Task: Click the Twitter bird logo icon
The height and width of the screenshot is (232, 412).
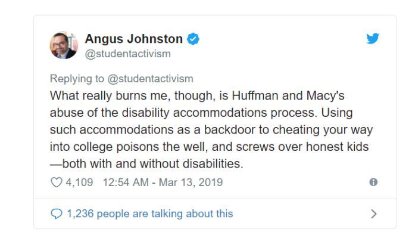Action: click(x=373, y=38)
